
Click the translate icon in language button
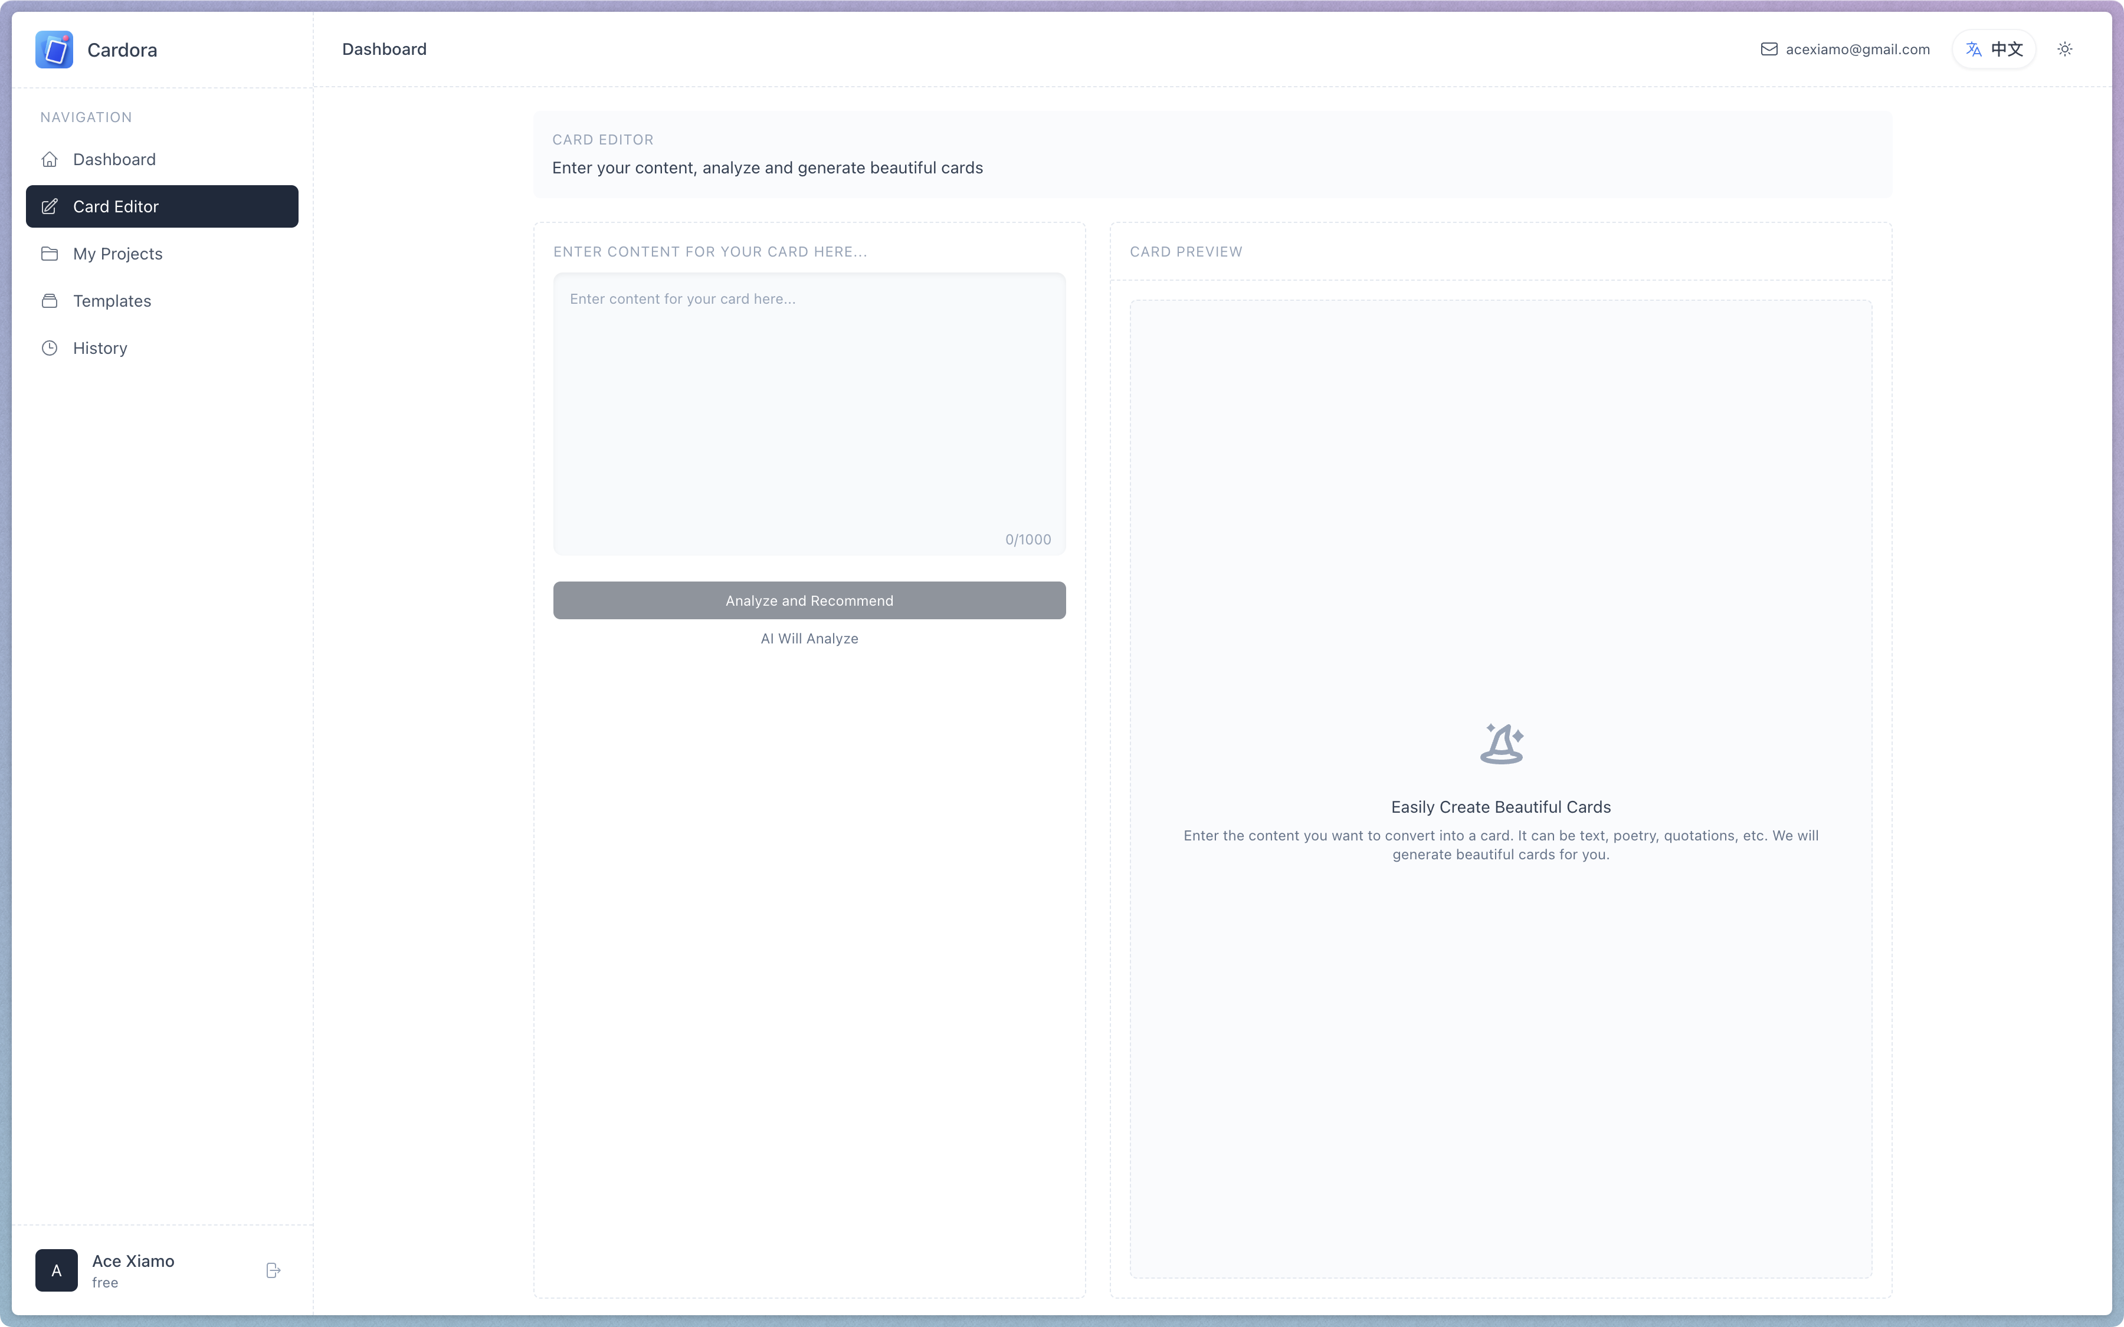1973,49
